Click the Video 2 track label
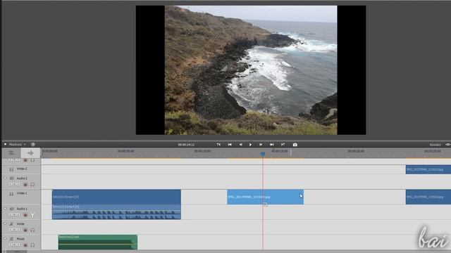This screenshot has width=451, height=253. click(22, 169)
